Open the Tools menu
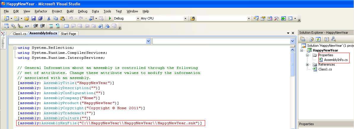Screen dimensions: 354x129 click(x=107, y=11)
